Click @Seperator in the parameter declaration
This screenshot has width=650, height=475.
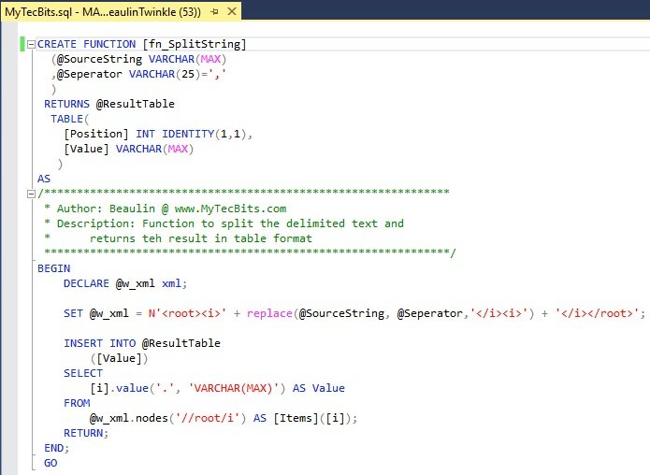coord(90,74)
